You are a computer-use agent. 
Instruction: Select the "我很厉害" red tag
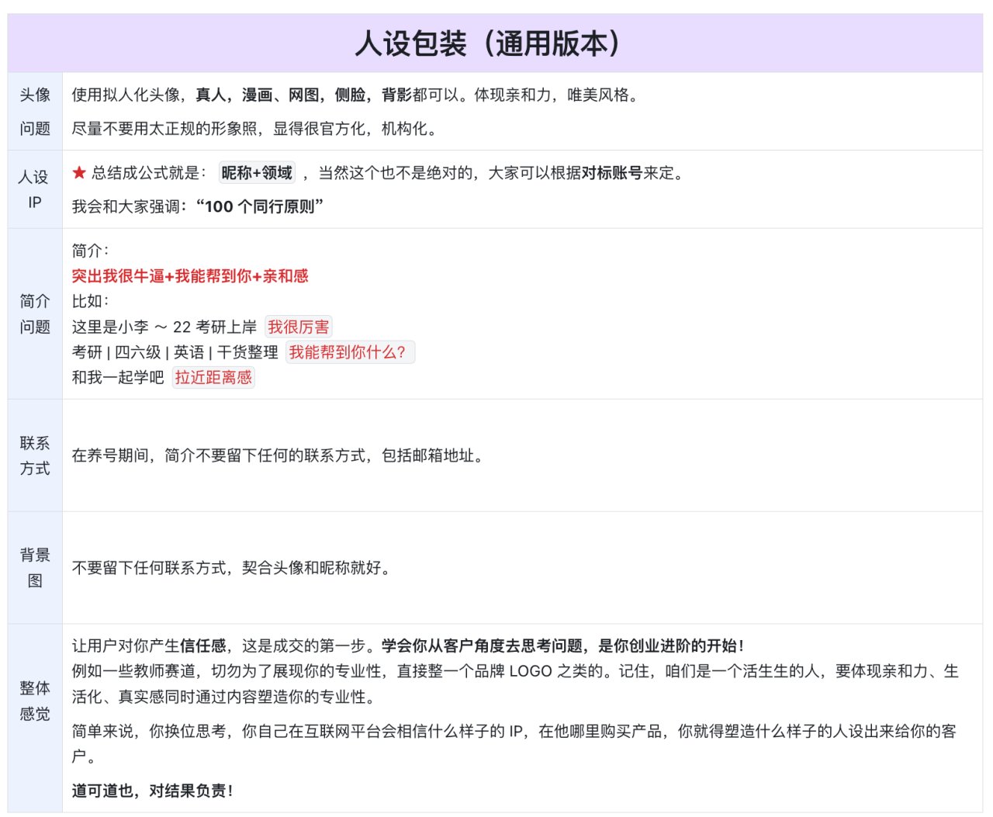tap(297, 326)
